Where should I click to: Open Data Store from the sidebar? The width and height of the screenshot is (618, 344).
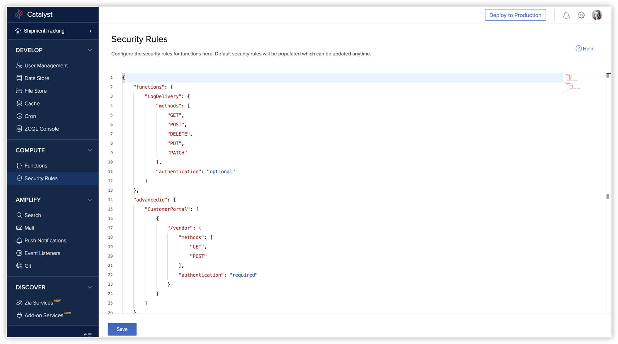pyautogui.click(x=37, y=78)
